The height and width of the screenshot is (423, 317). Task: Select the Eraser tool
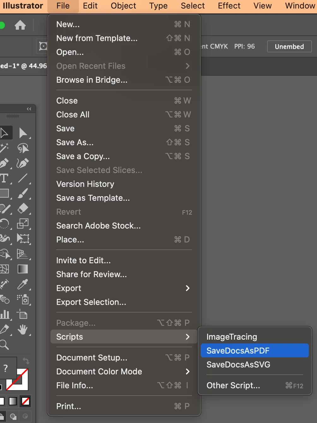[23, 208]
